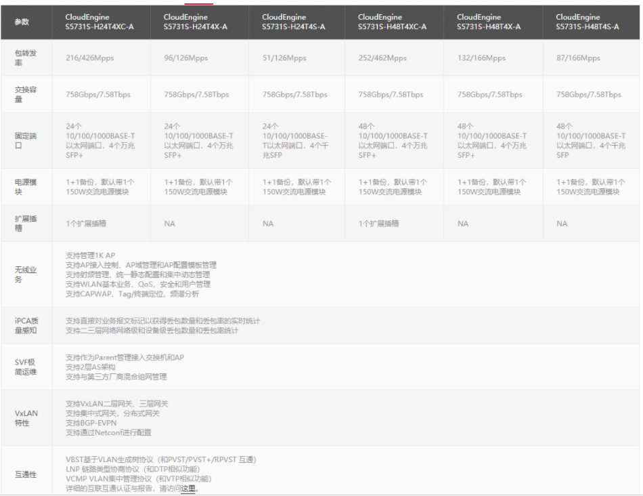This screenshot has height=496, width=643.
Task: Click the '交换容量' row label
Action: point(26,94)
